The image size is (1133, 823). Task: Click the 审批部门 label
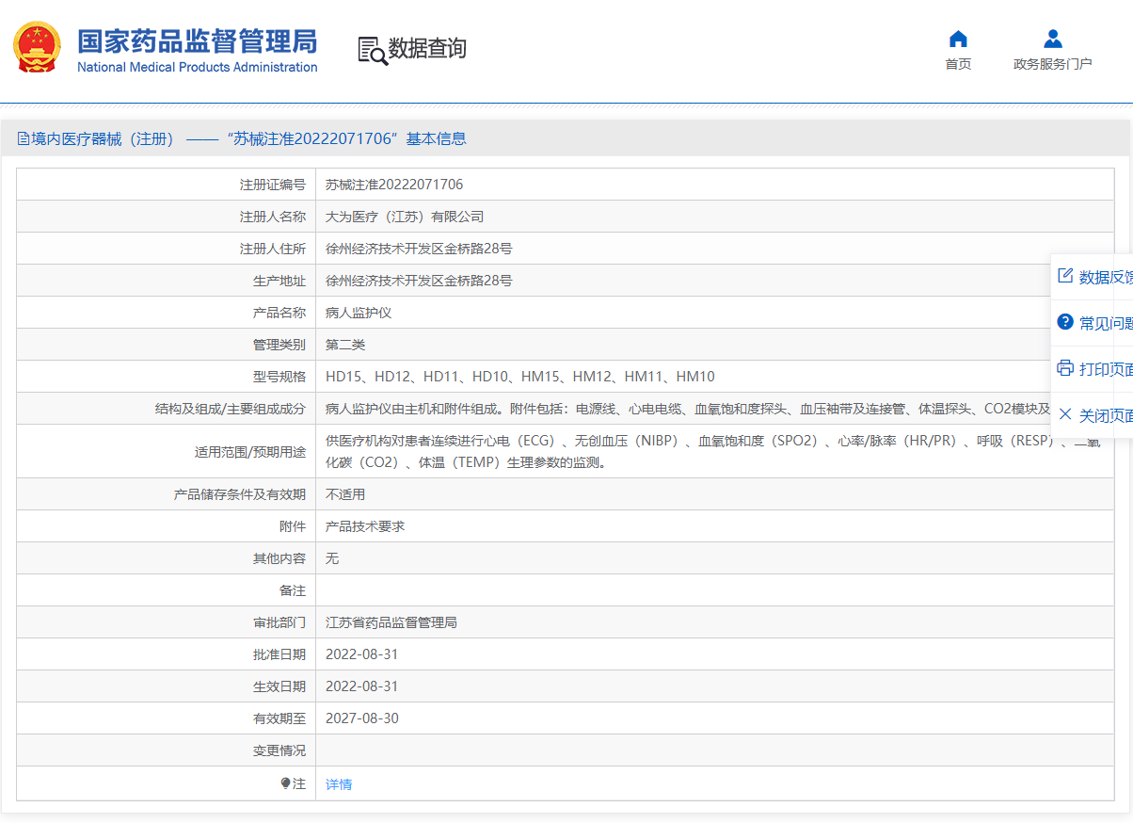tap(279, 622)
